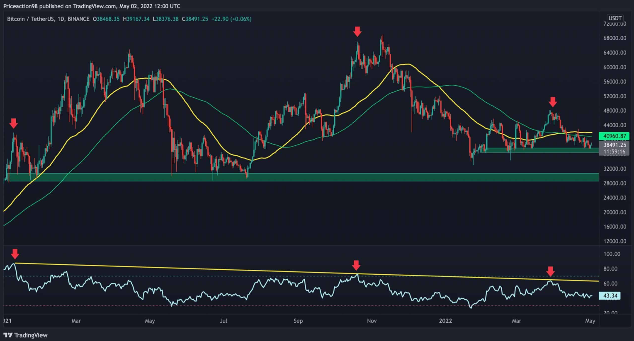Click the 38491.25 current price label
Image resolution: width=634 pixels, height=341 pixels.
[x=614, y=145]
